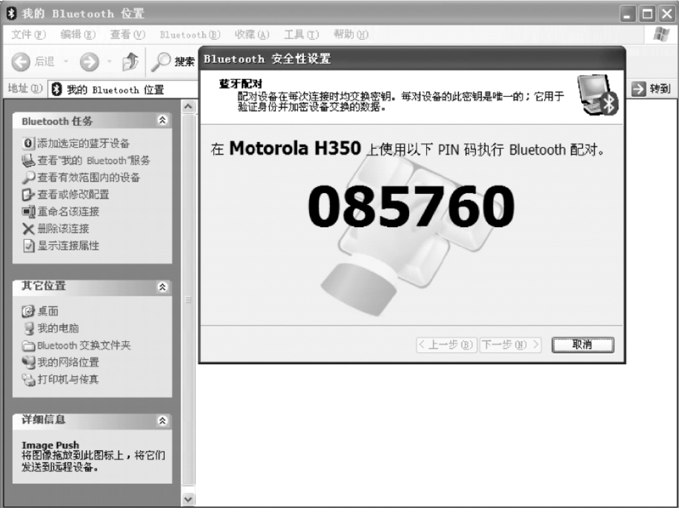Open the Forward button history dropdown arrow
Screen dimensions: 679x508
[109, 62]
